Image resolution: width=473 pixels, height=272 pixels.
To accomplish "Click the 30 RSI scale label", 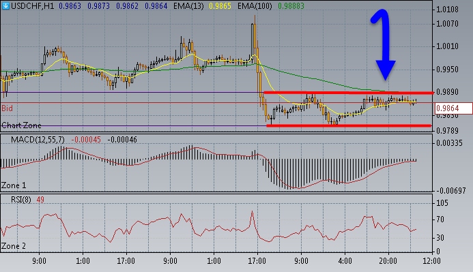I will pos(440,238).
